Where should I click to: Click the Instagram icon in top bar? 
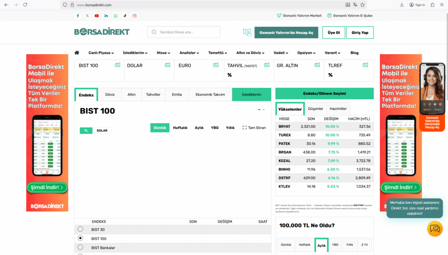135,16
